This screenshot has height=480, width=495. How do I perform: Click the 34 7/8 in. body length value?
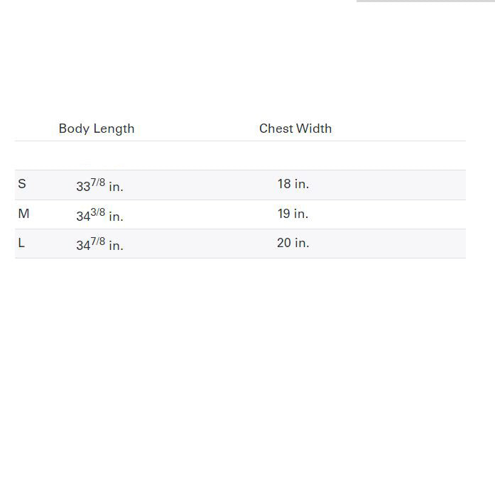(99, 244)
